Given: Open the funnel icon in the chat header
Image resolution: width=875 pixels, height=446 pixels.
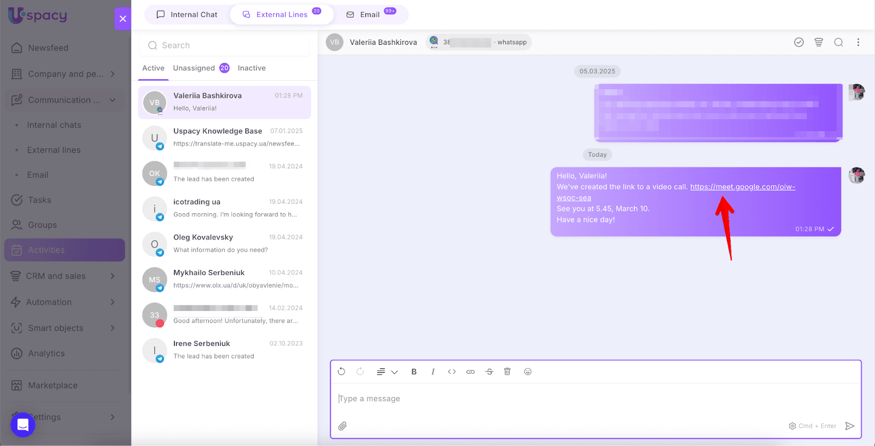Looking at the screenshot, I should (819, 42).
